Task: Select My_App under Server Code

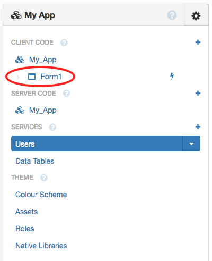Action: click(x=43, y=111)
